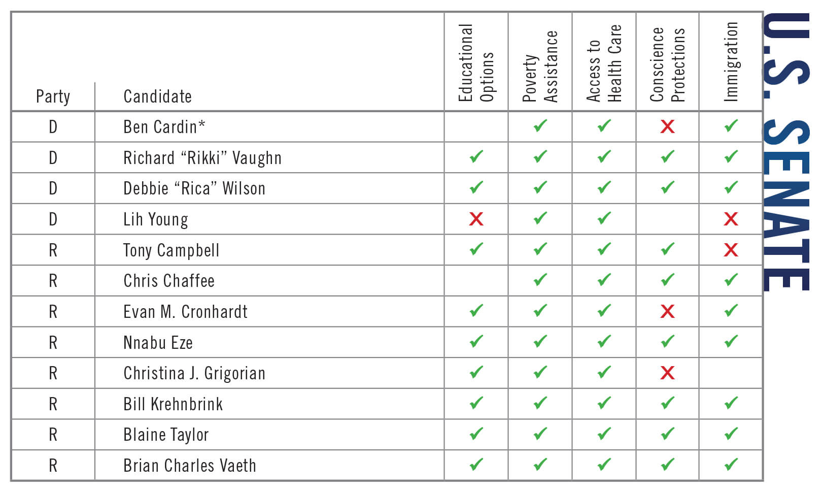
Task: Click Lih Young's red X under Educational Options
Action: pyautogui.click(x=476, y=219)
